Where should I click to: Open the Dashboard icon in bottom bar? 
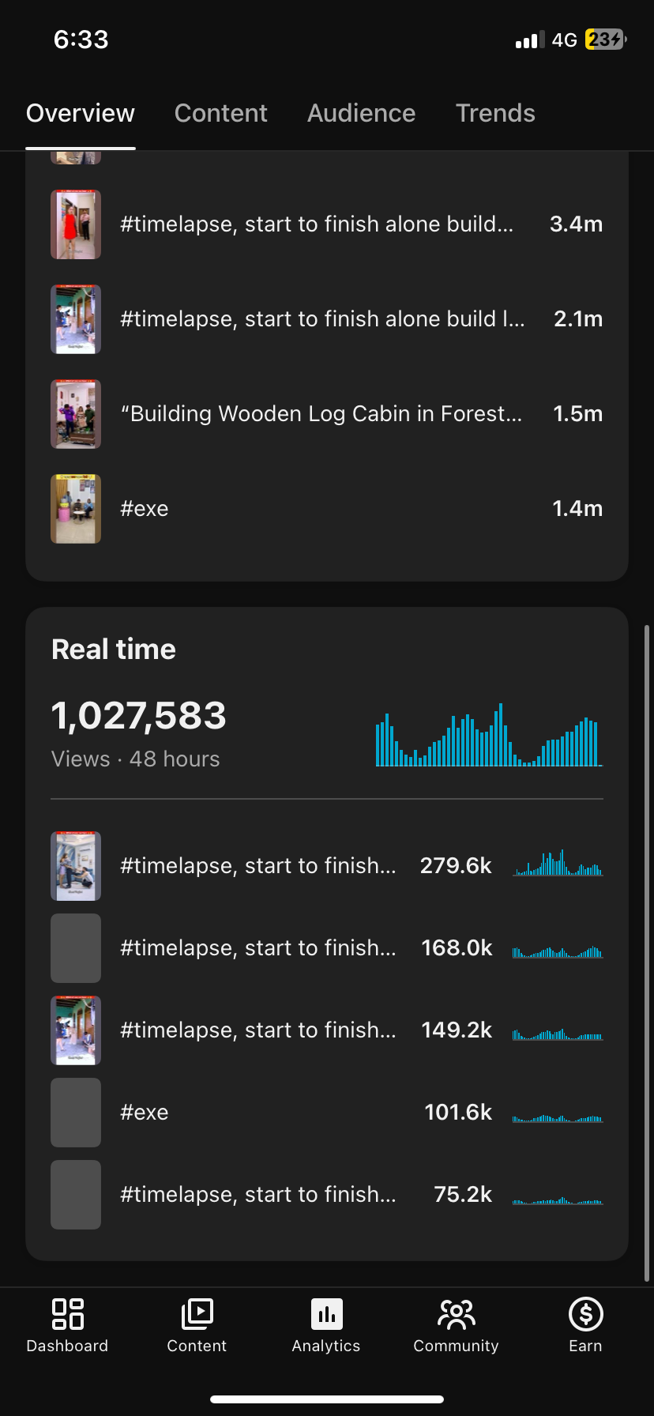(x=67, y=1315)
